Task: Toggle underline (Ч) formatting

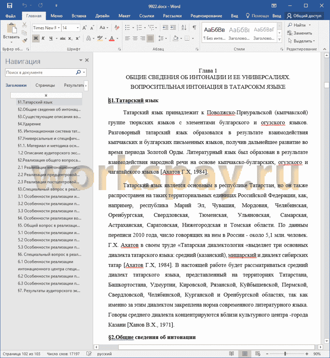Action: [x=51, y=38]
